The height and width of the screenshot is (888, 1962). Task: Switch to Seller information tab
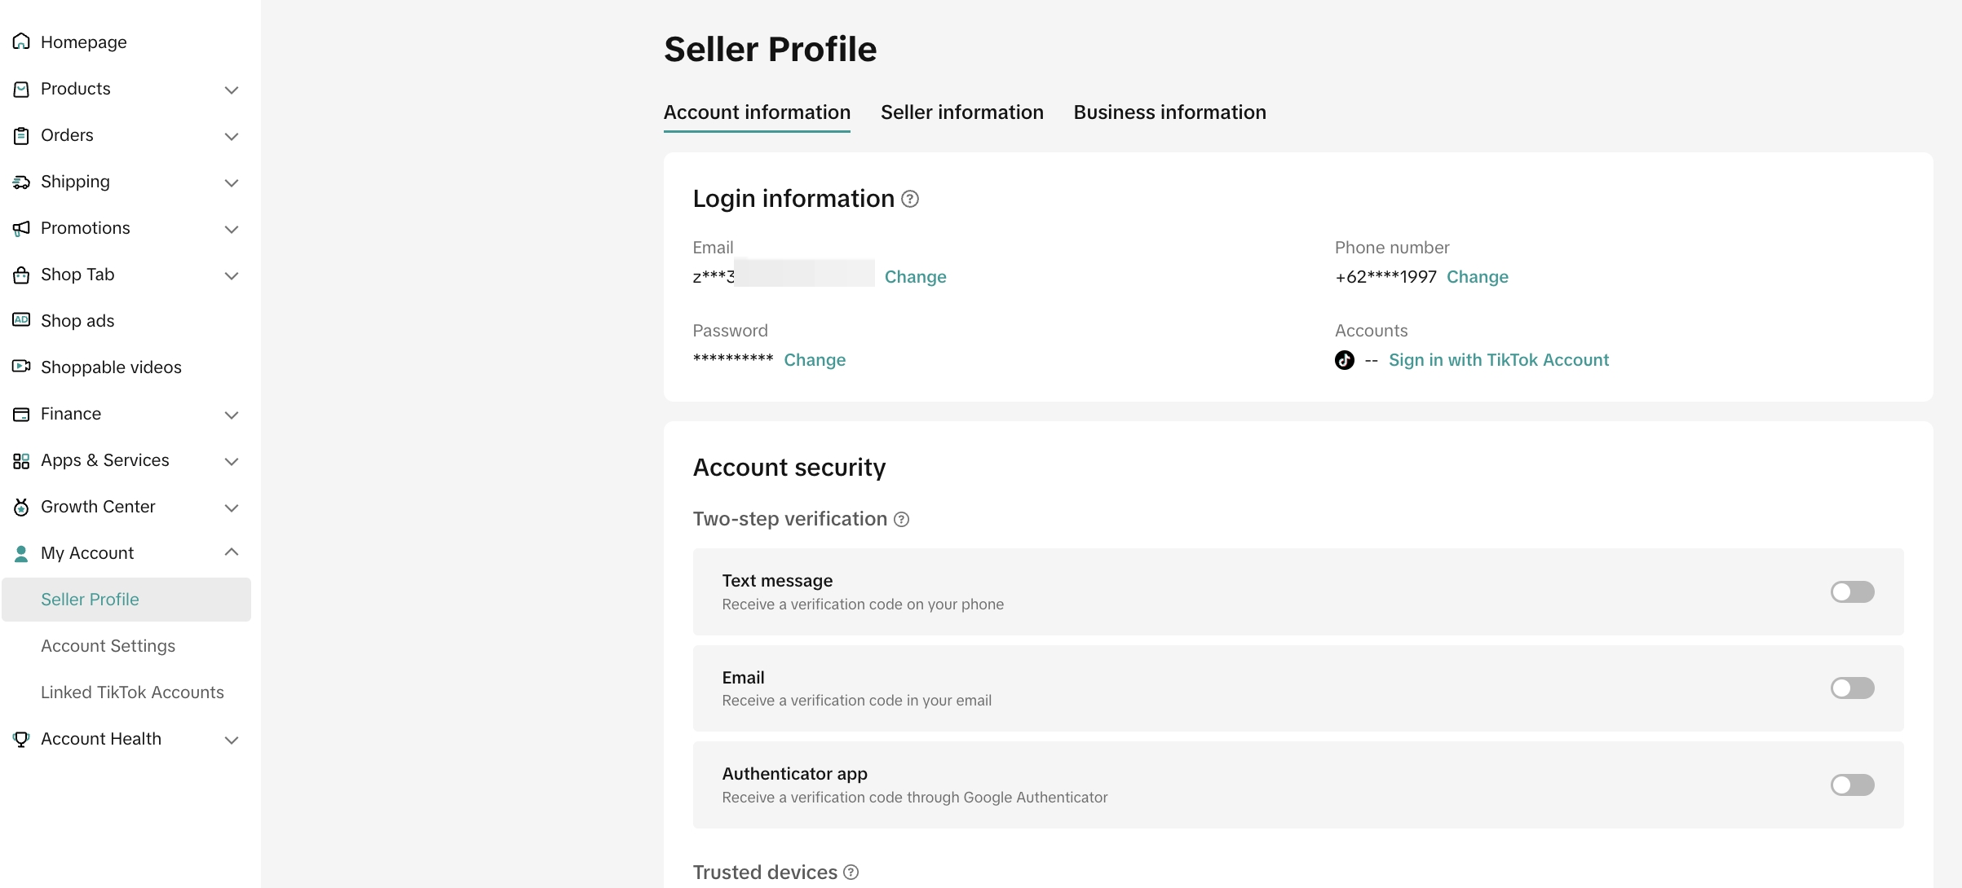point(961,112)
